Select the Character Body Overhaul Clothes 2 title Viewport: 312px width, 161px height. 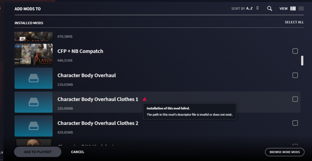(x=98, y=123)
